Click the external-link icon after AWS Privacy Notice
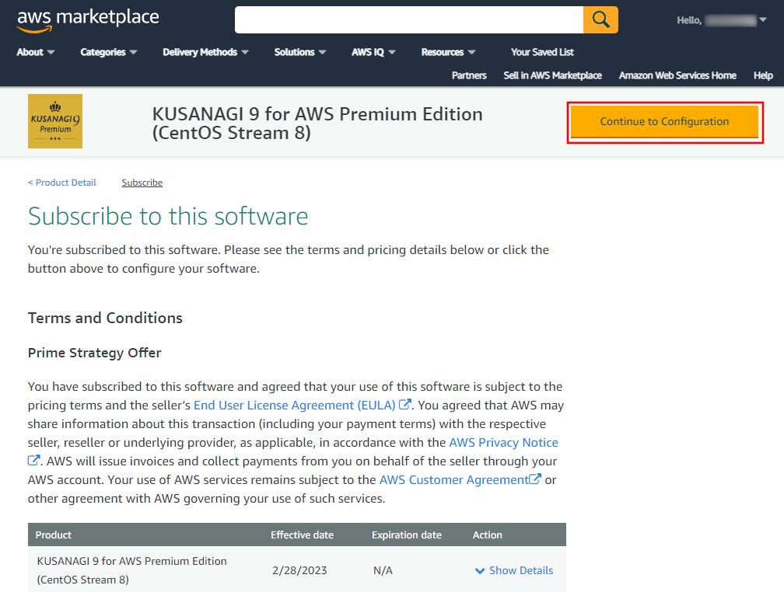Viewport: 784px width, 592px height. tap(33, 460)
